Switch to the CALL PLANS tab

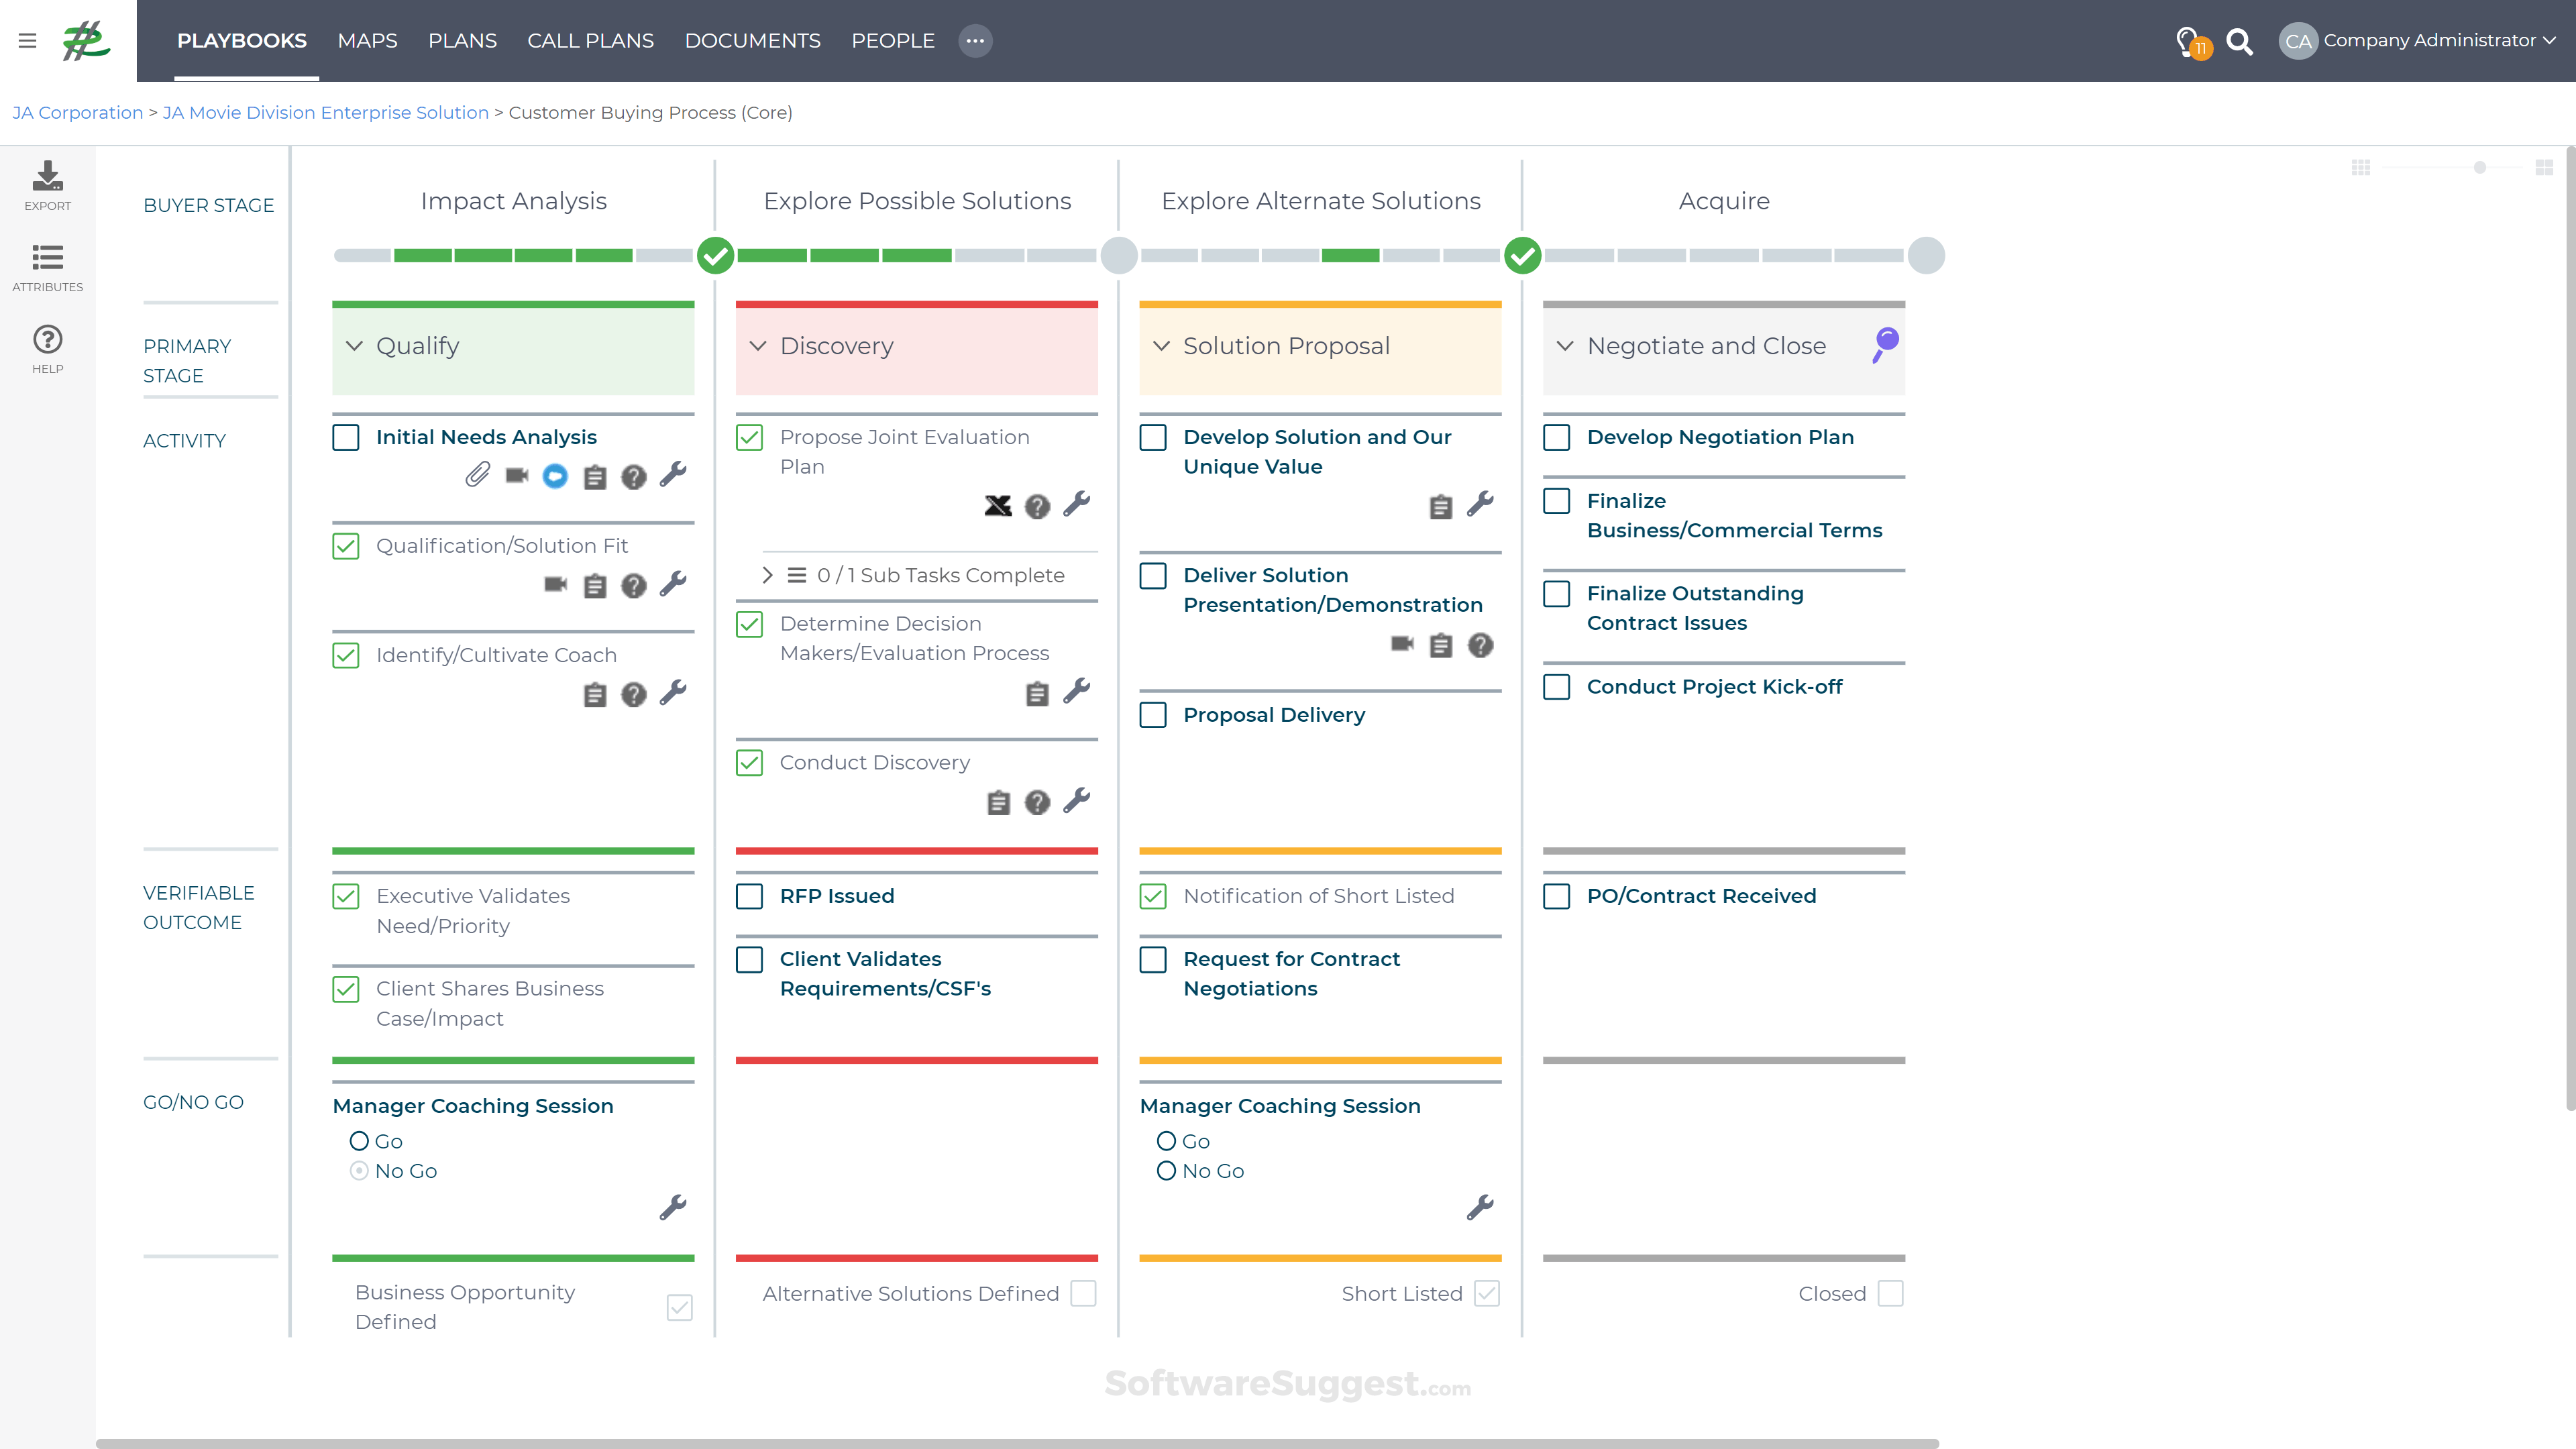pos(590,41)
